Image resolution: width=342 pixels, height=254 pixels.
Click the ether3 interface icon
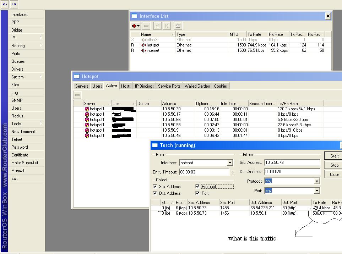(x=144, y=40)
